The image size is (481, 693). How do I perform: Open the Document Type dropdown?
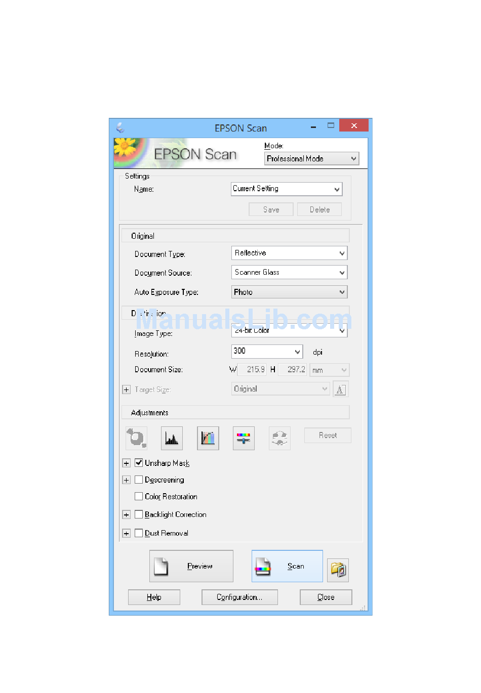click(289, 253)
